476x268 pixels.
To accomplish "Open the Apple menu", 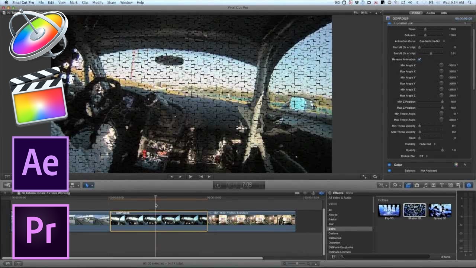I will coord(6,3).
